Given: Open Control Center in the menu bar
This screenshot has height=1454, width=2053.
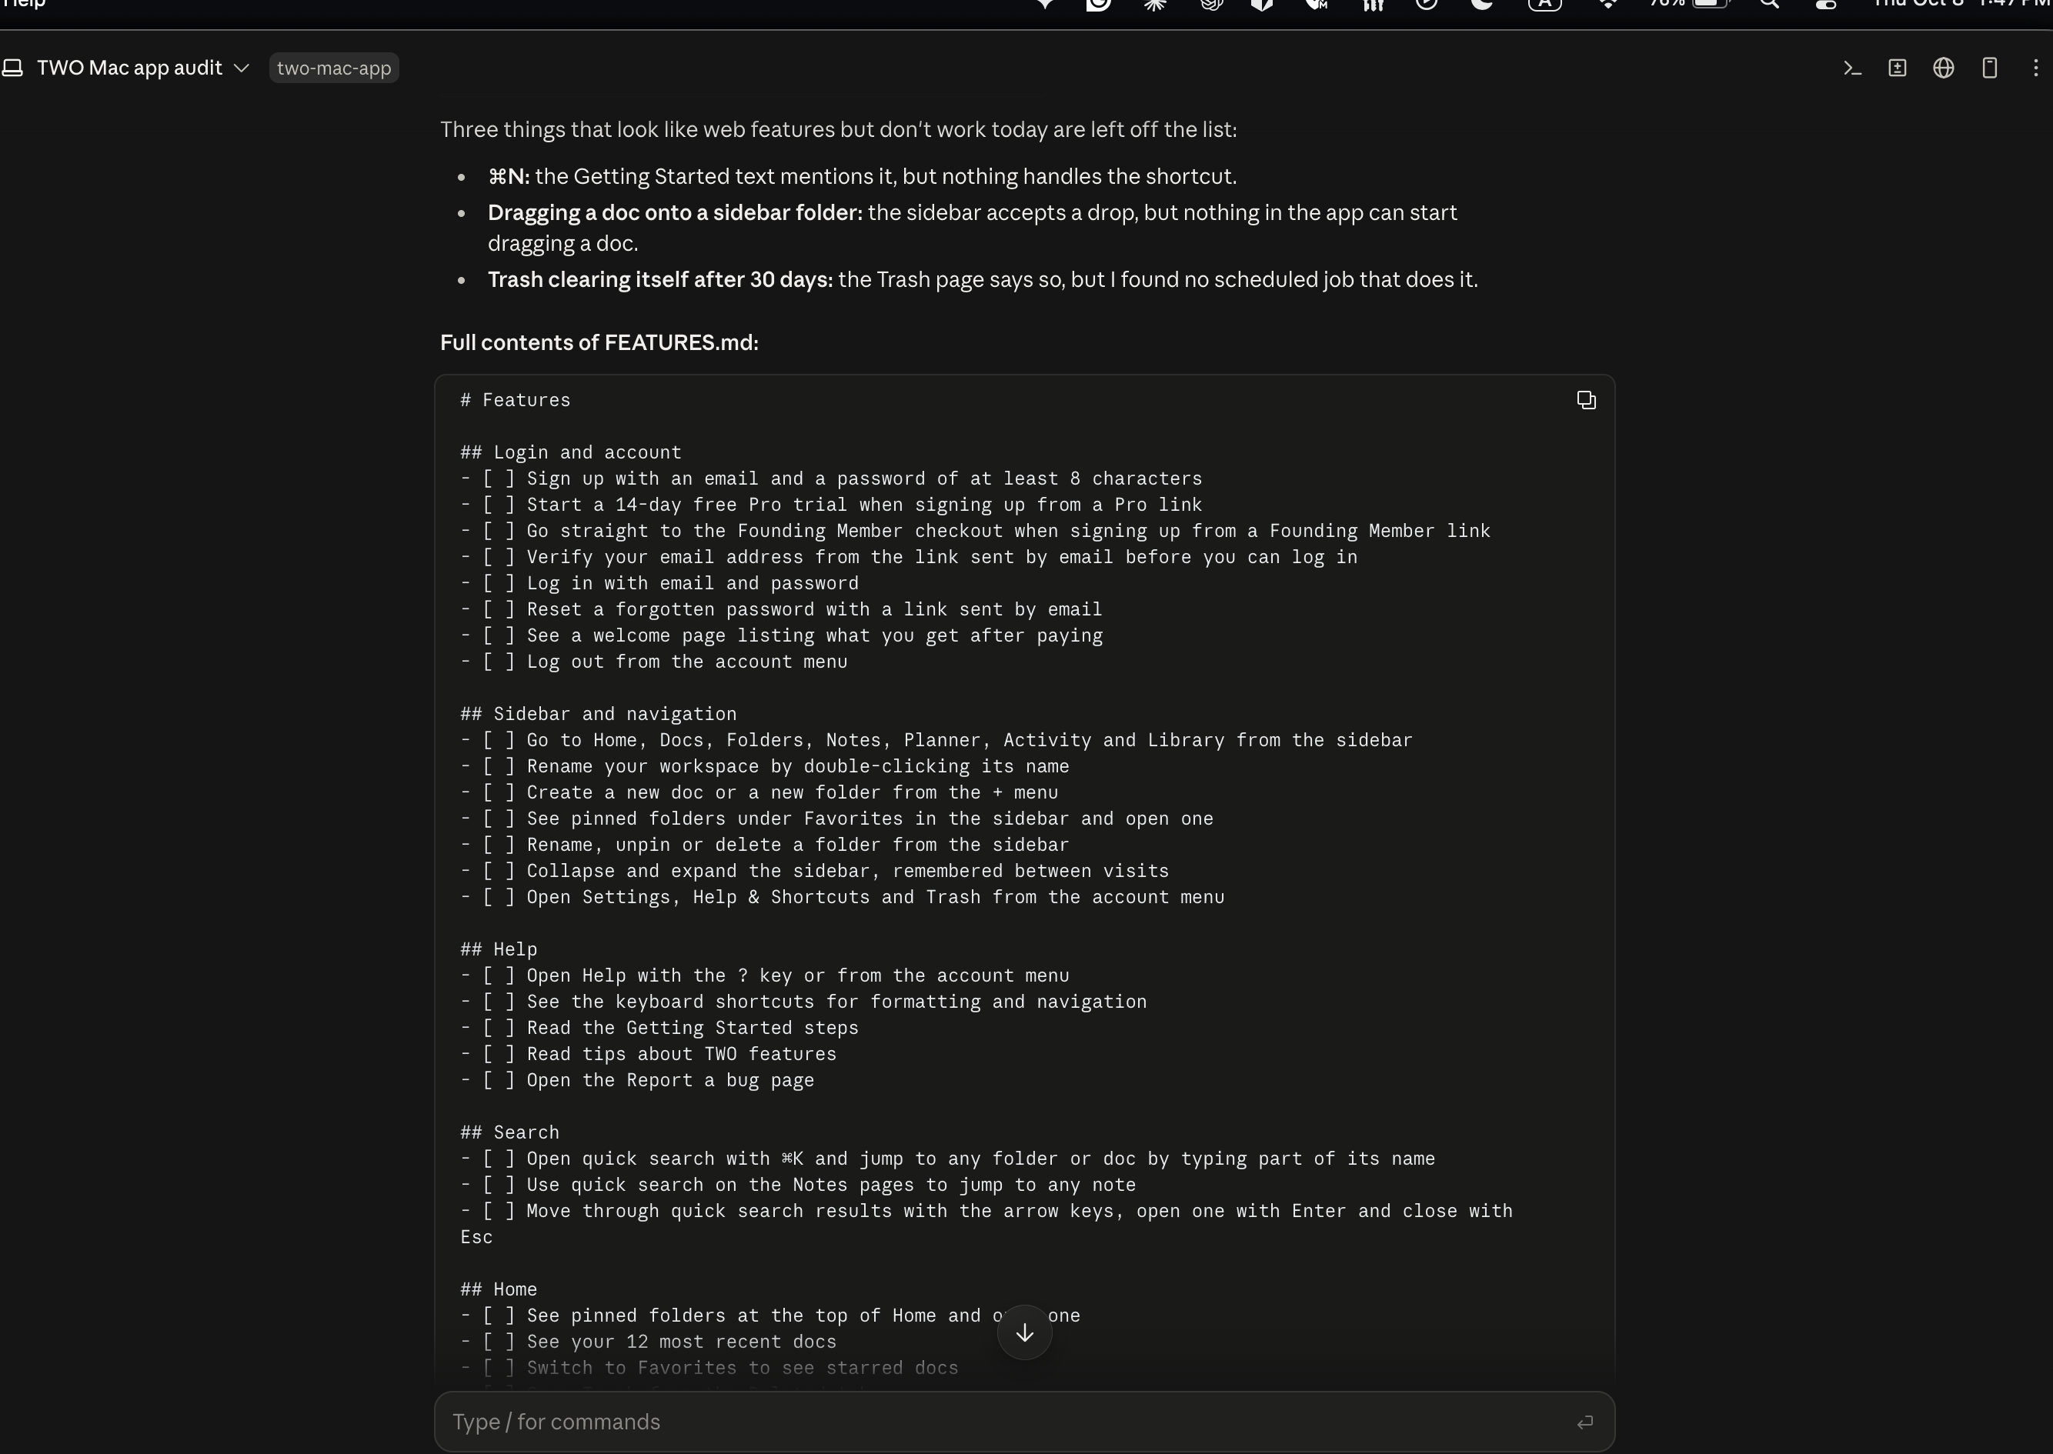Looking at the screenshot, I should coord(1825,5).
